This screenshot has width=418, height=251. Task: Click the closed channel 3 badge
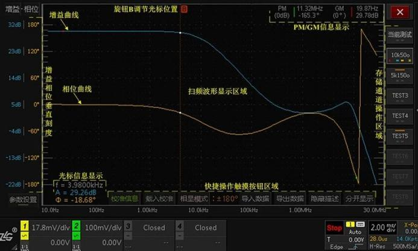click(128, 226)
